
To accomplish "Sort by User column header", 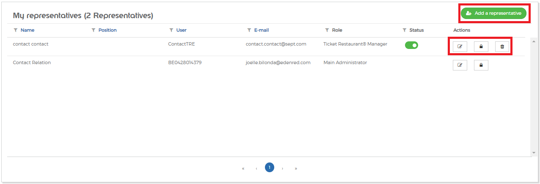I will 182,30.
